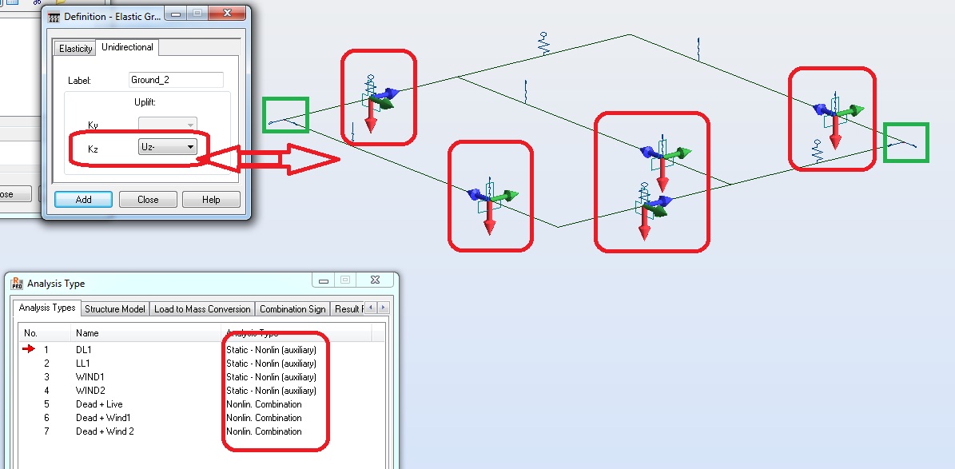Select the Dead + Wind 2 combination row
The height and width of the screenshot is (469, 955).
click(x=202, y=431)
